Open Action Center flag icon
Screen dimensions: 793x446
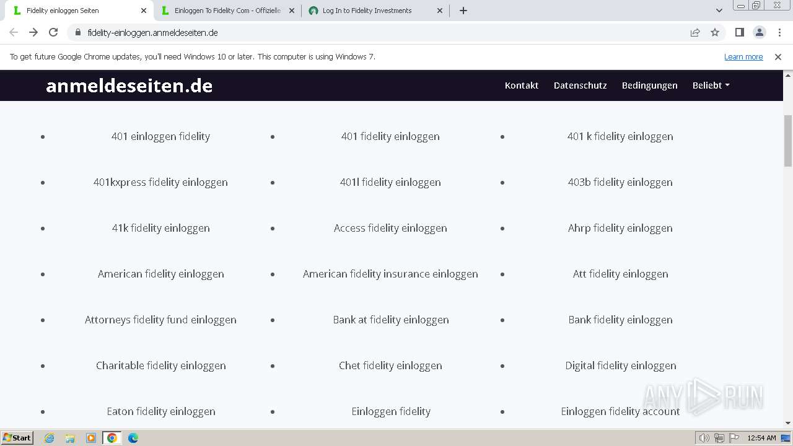point(734,438)
